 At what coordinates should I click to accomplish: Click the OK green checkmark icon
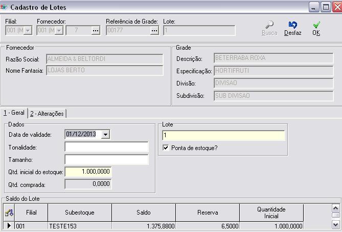[x=316, y=25]
